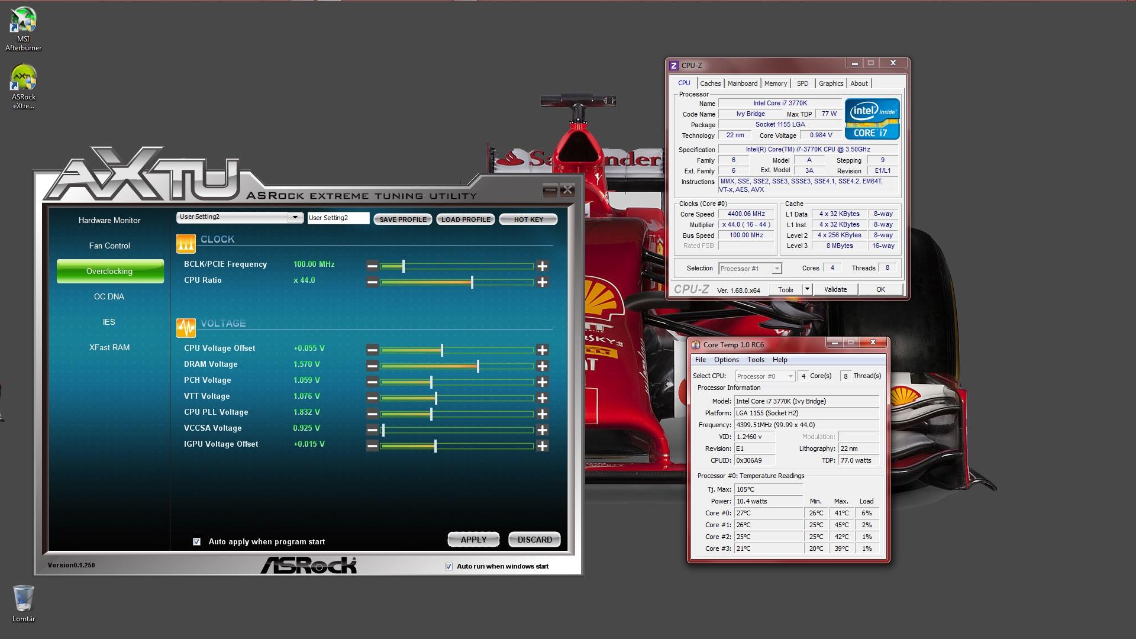Toggle Auto run when windows start checkbox
Viewport: 1136px width, 639px height.
(448, 566)
